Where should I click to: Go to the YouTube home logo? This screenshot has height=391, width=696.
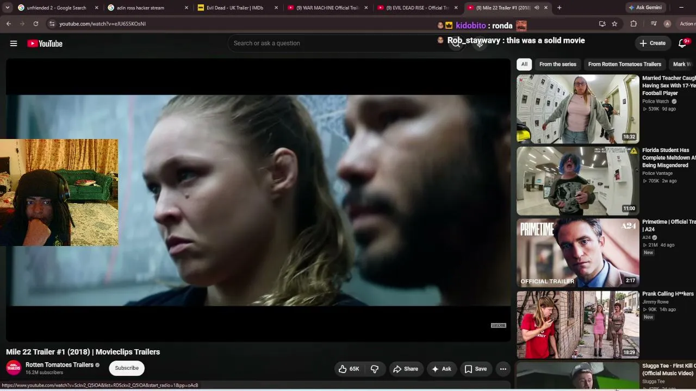pyautogui.click(x=45, y=43)
